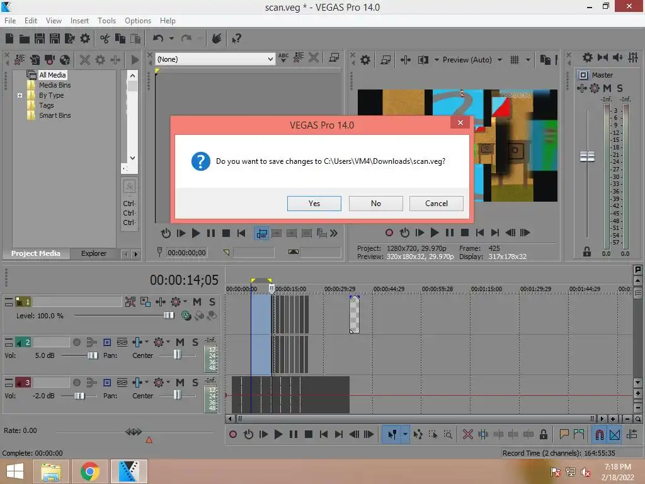The height and width of the screenshot is (484, 645).
Task: Click track 2 Vol slider
Action: pos(93,355)
